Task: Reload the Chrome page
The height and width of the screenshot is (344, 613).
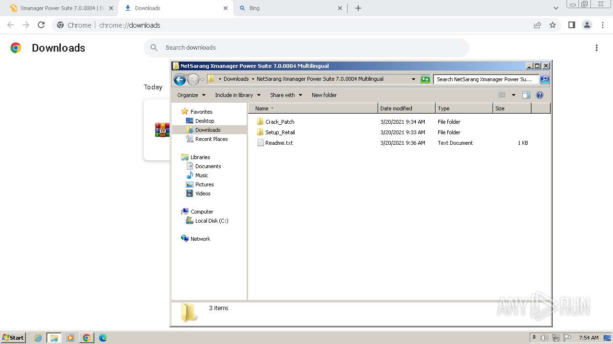Action: tap(41, 25)
